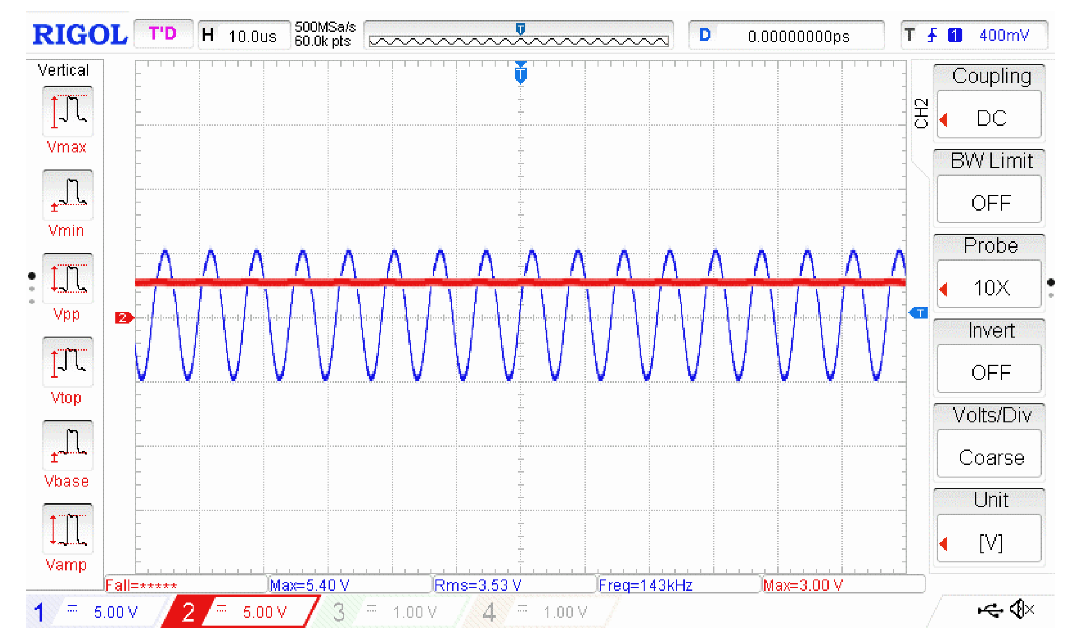Click the trigger source channel 1 badge
Screen dimensions: 1072x644
[x=955, y=35]
